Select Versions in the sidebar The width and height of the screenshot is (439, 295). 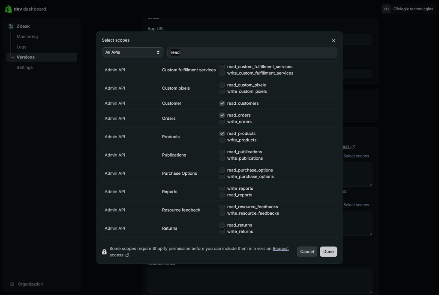point(42,57)
